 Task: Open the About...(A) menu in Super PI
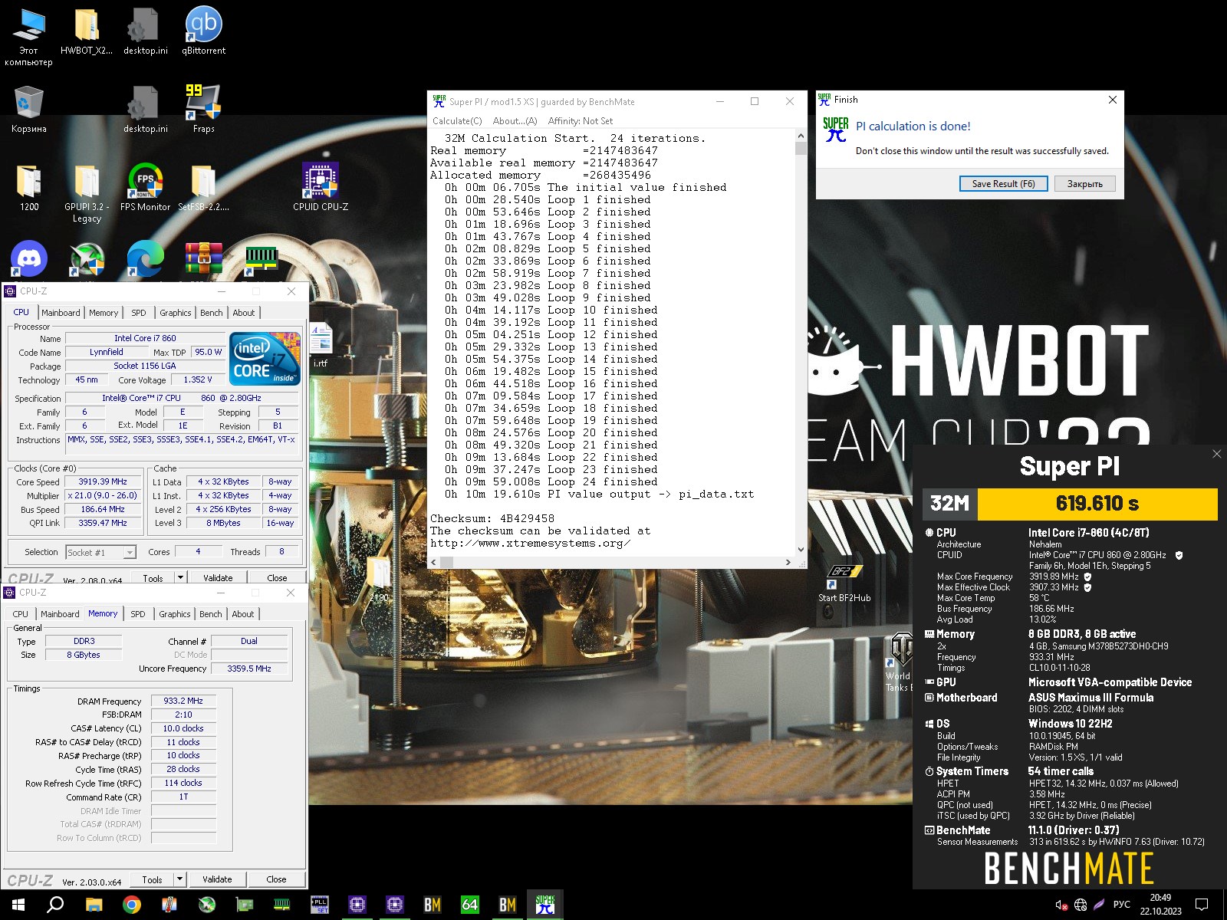(515, 121)
